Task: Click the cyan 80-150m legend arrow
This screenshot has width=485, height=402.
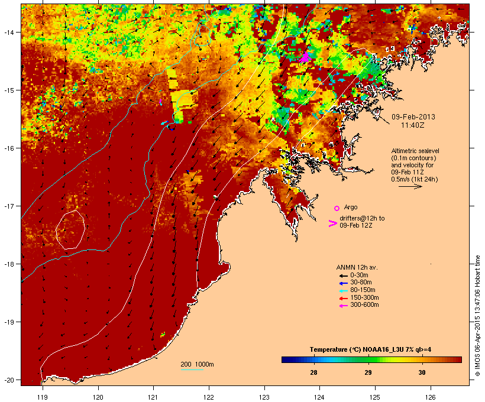Action: 344,291
